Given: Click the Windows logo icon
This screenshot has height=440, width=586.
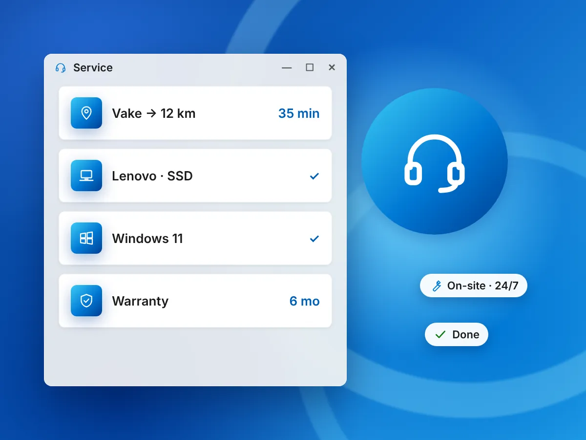Looking at the screenshot, I should click(x=86, y=238).
